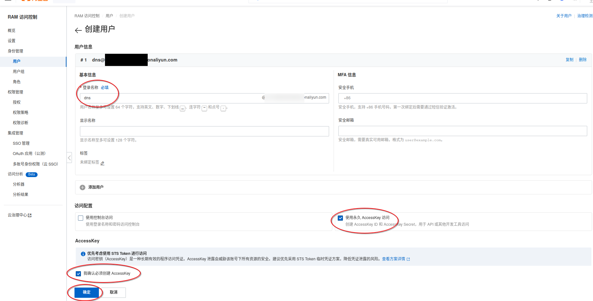Enable the 使用控制台访问 checkbox
Viewport: 593px width, 301px height.
coord(81,218)
